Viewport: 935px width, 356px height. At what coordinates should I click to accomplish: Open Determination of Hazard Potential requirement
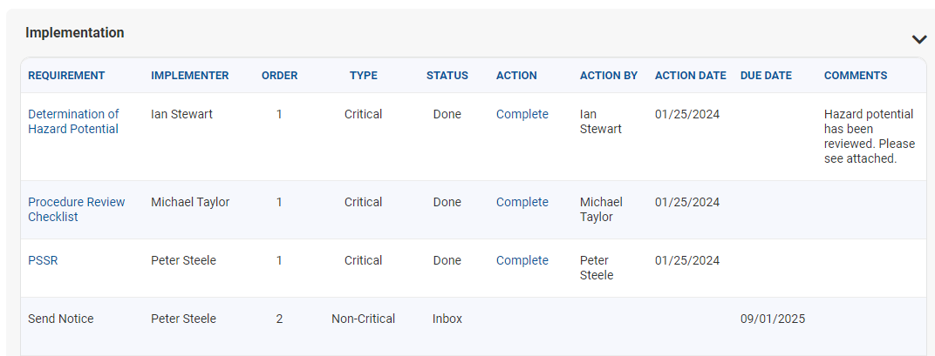point(73,122)
